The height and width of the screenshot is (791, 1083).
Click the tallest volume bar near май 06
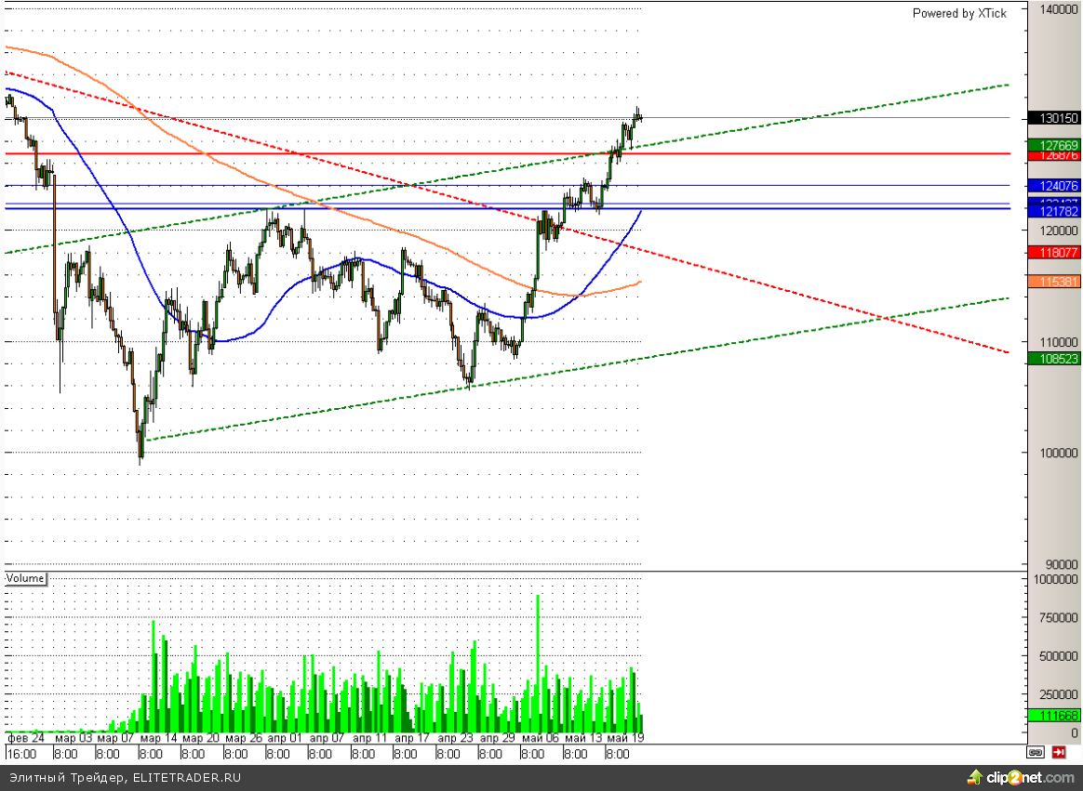[x=538, y=663]
